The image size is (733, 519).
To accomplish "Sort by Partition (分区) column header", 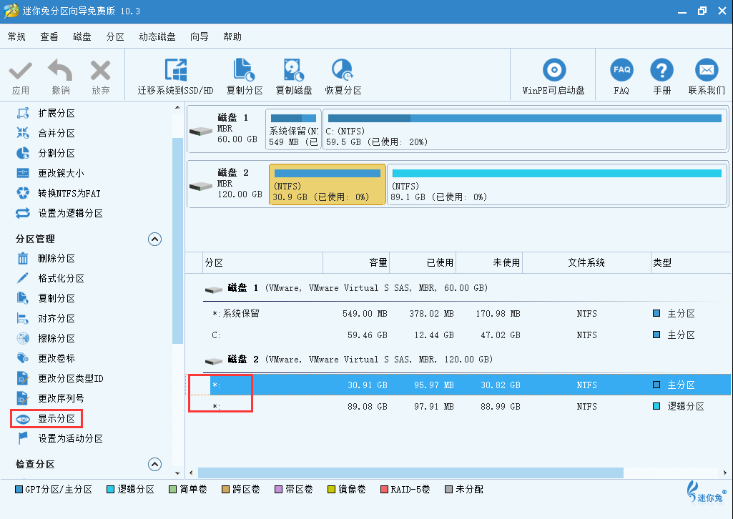I will (262, 262).
